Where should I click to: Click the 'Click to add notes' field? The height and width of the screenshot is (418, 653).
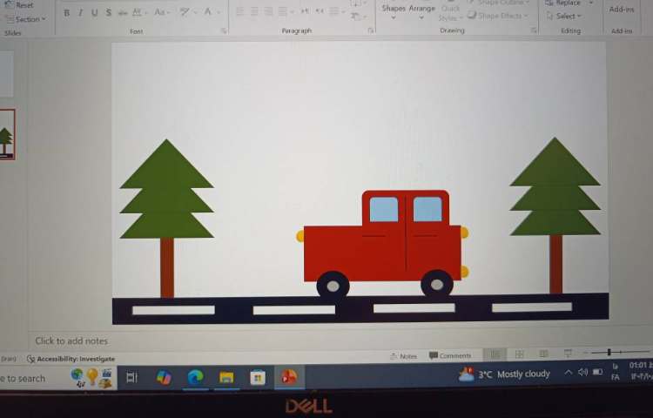point(71,340)
